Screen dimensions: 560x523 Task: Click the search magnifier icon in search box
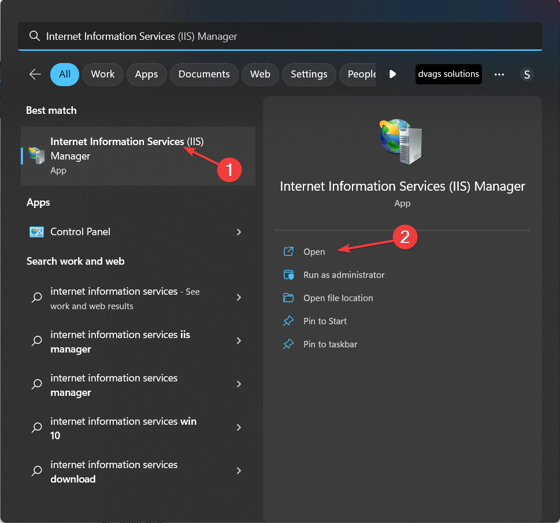(x=34, y=36)
